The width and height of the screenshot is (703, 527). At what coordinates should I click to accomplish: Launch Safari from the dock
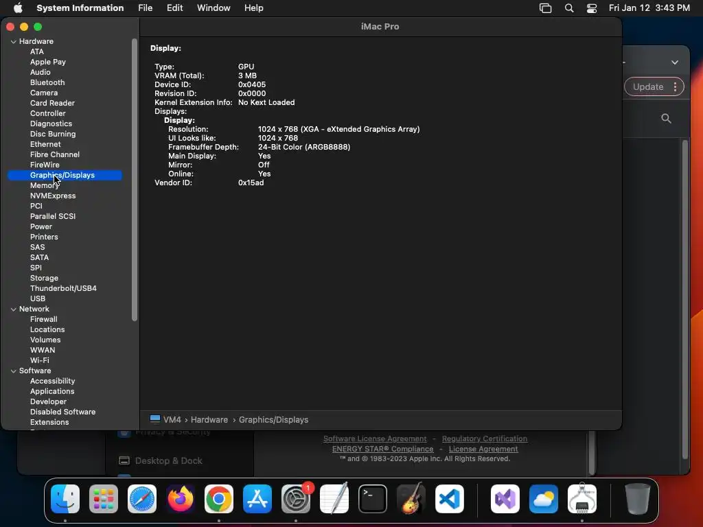point(142,499)
